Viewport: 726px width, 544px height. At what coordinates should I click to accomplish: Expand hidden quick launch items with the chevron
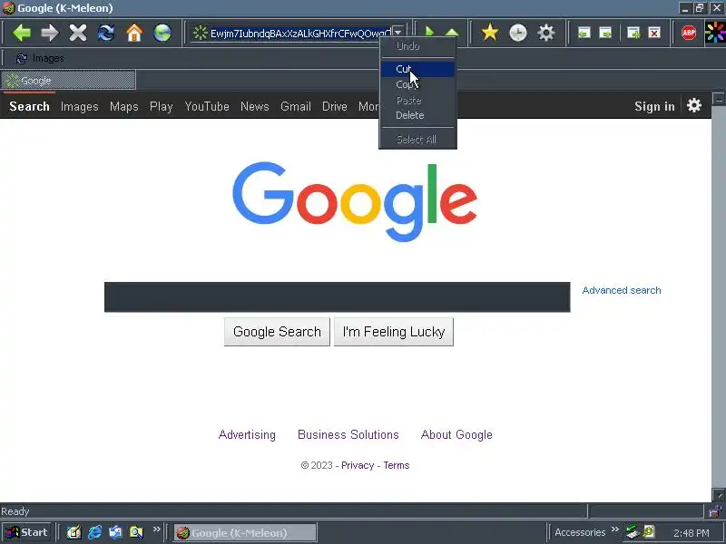[156, 529]
